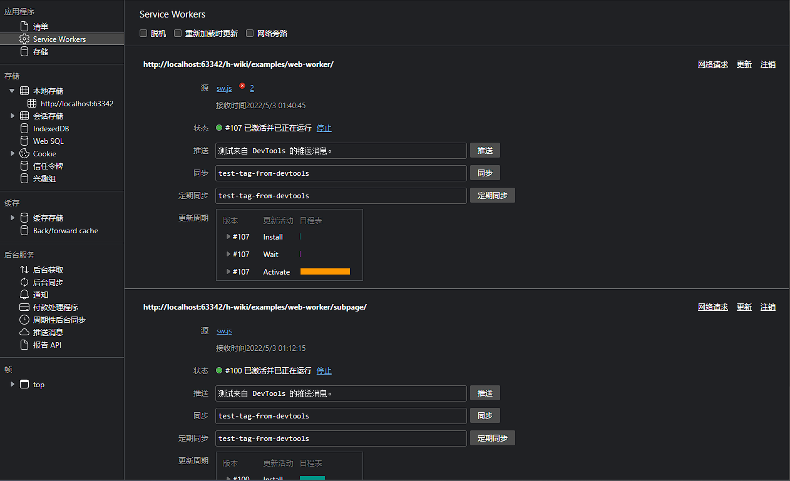Click the Web SQL database icon

tap(24, 141)
